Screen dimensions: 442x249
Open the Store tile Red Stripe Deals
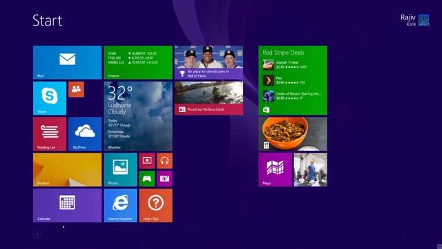[x=293, y=80]
